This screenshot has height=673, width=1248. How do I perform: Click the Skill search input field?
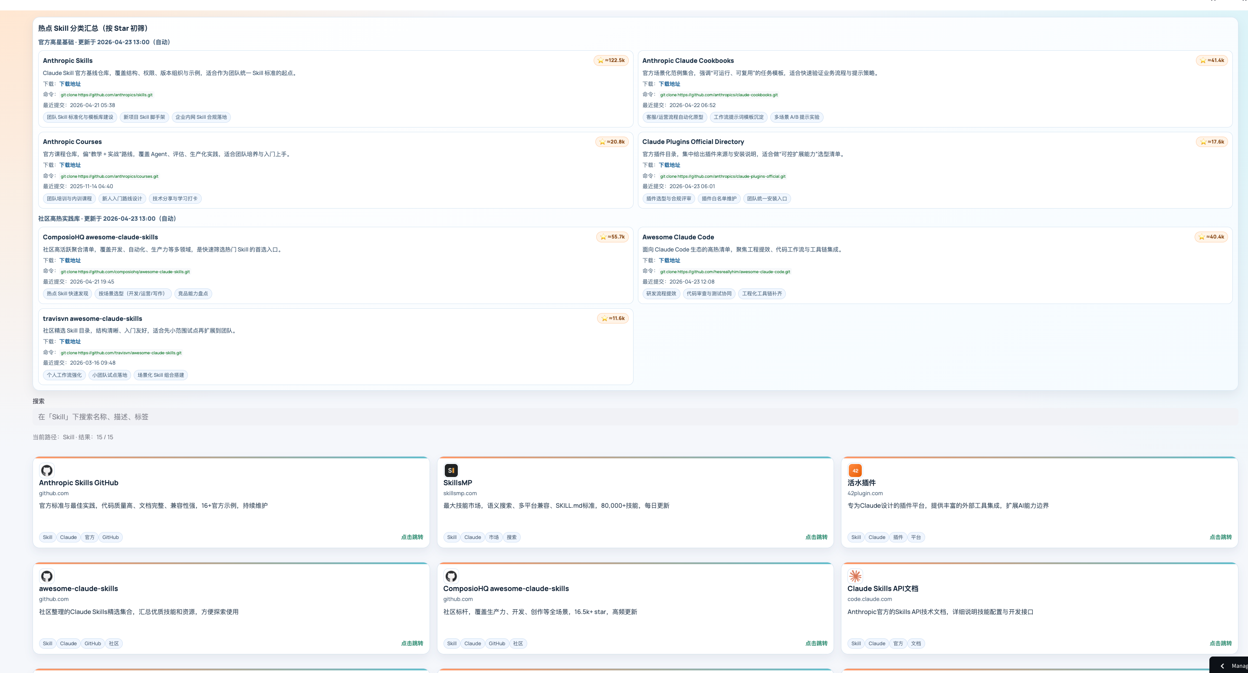635,417
